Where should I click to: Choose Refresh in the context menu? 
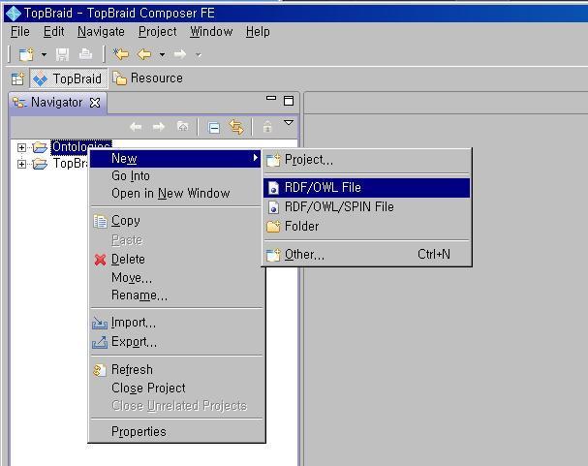[175, 370]
